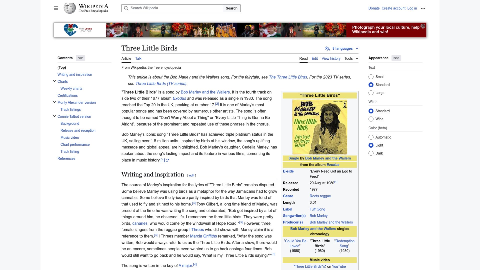Screen dimensions: 480x270
Task: Click the Wikipedia globe logo
Action: [x=70, y=8]
